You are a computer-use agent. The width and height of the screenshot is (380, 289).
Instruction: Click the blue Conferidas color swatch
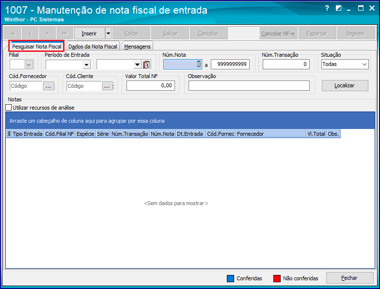pos(231,278)
